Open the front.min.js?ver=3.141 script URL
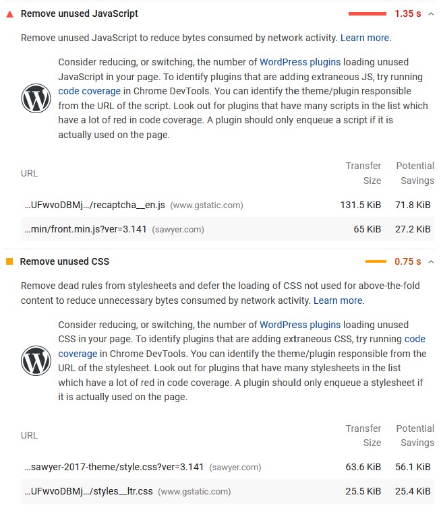 coord(85,229)
